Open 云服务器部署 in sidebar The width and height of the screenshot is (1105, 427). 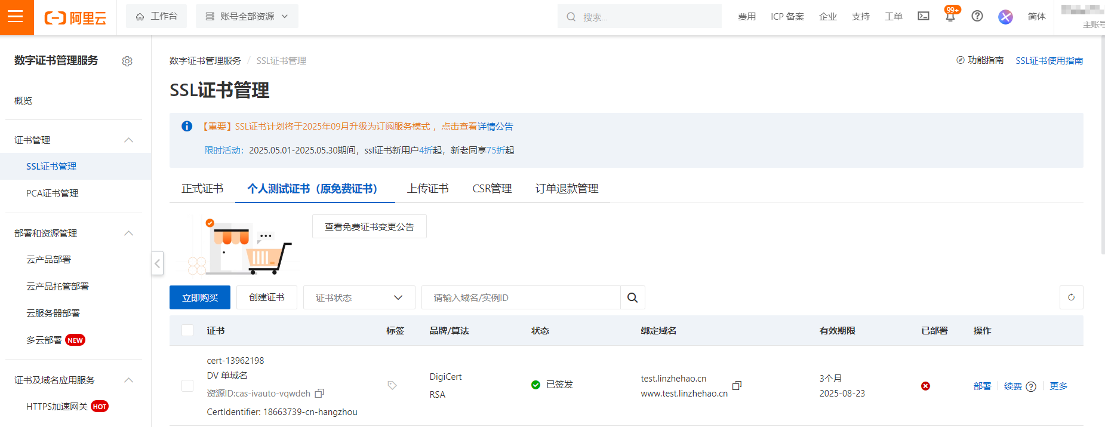(53, 314)
